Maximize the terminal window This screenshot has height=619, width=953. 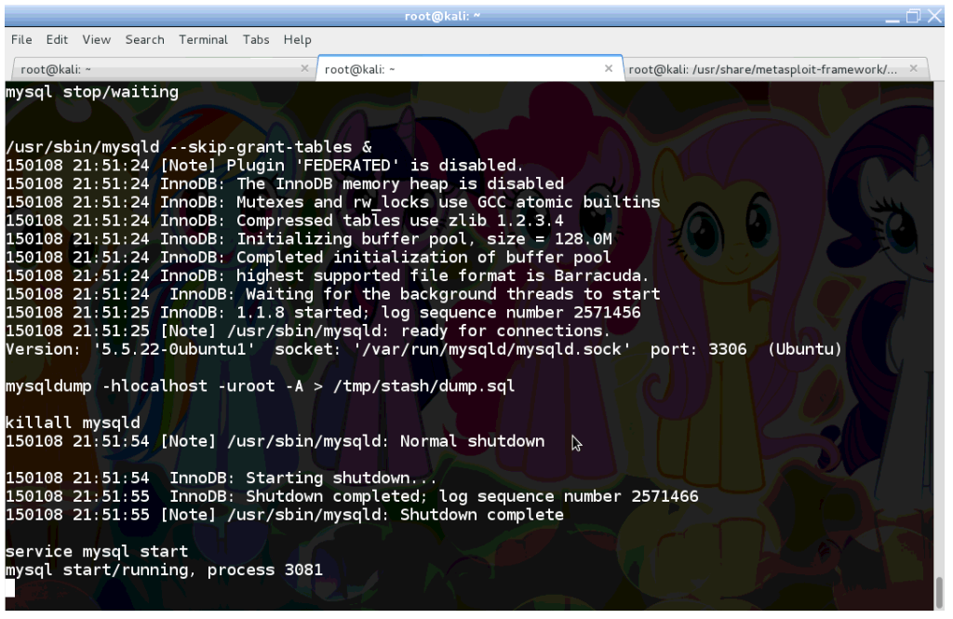[x=913, y=17]
